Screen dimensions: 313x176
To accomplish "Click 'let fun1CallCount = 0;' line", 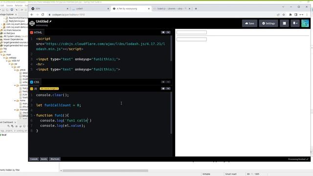I will [59, 105].
